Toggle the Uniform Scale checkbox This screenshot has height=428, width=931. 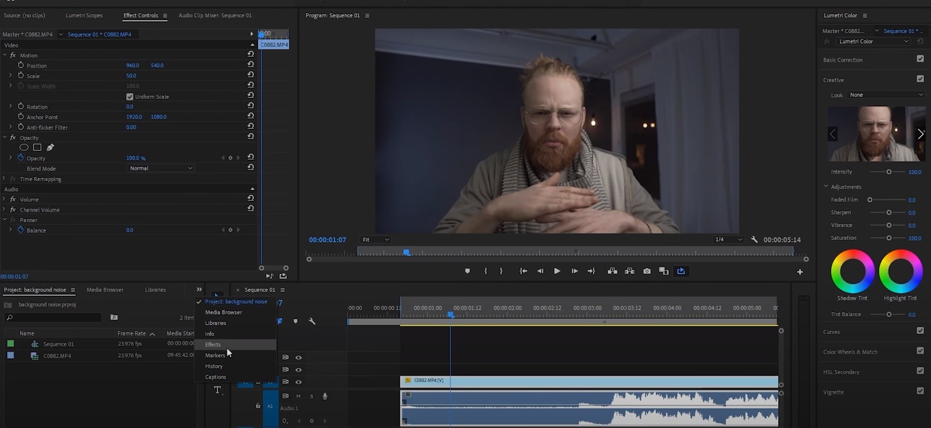(130, 96)
